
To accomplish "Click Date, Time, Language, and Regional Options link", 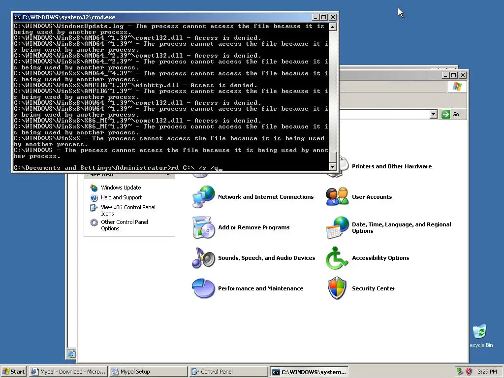I will pyautogui.click(x=401, y=227).
